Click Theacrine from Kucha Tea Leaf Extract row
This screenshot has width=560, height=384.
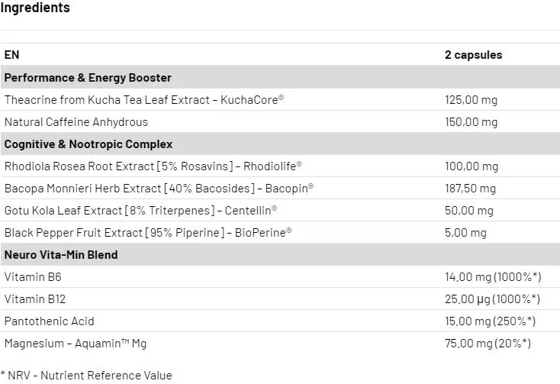pyautogui.click(x=280, y=100)
